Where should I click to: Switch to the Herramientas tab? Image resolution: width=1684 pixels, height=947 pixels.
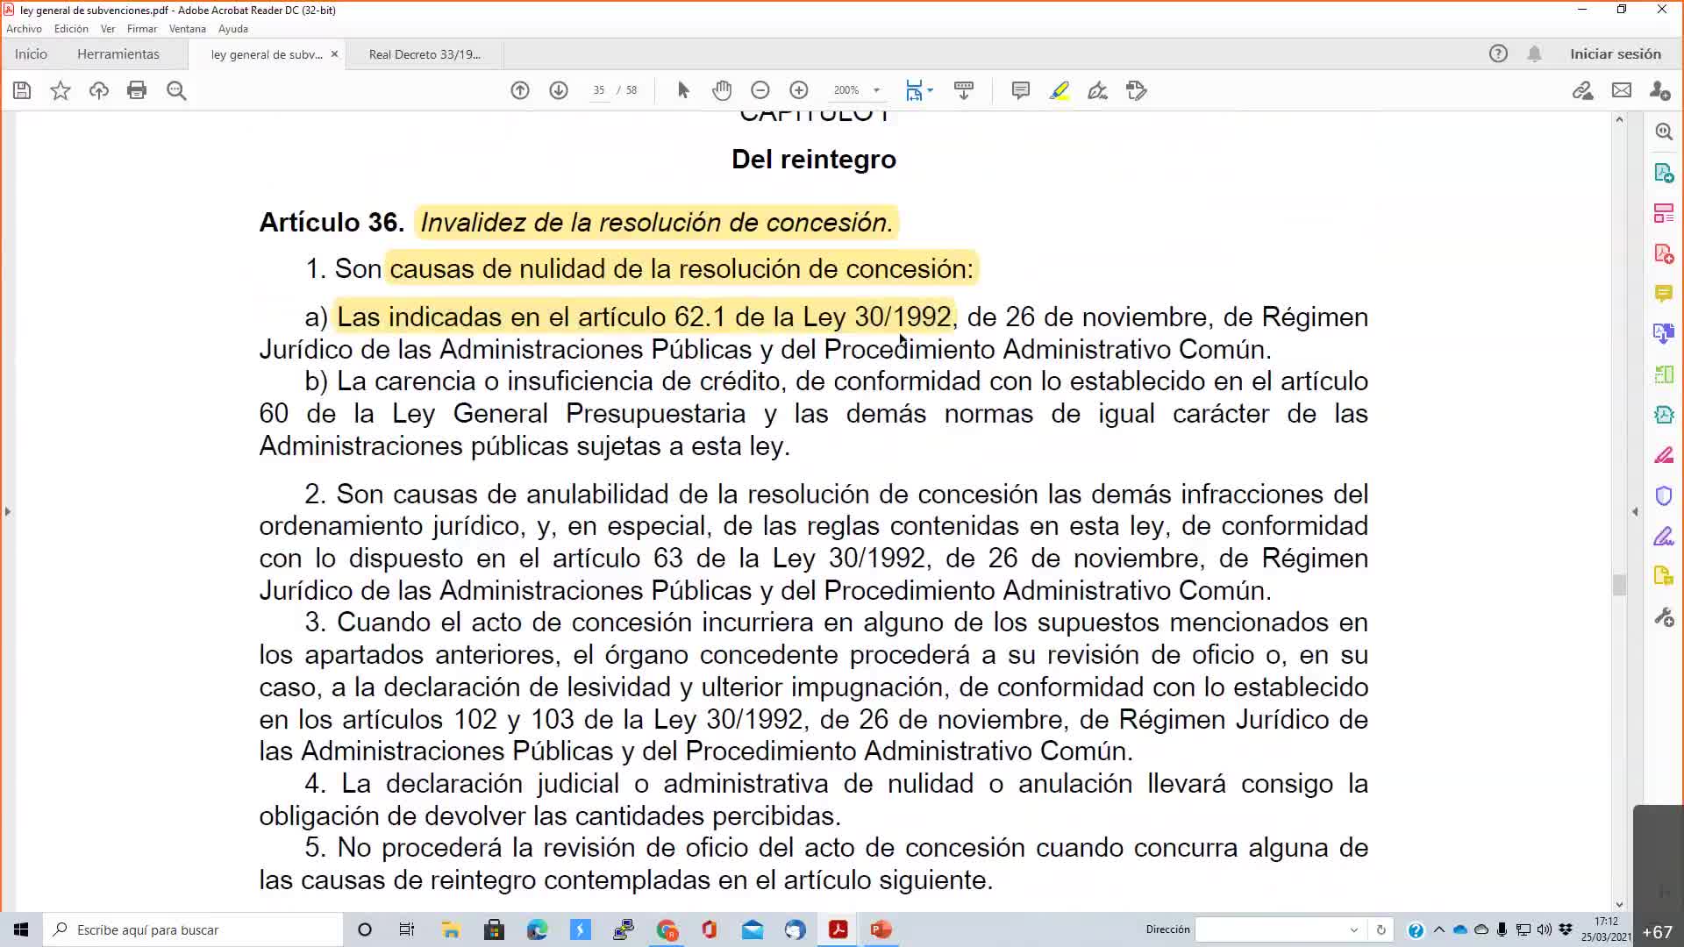[x=118, y=54]
